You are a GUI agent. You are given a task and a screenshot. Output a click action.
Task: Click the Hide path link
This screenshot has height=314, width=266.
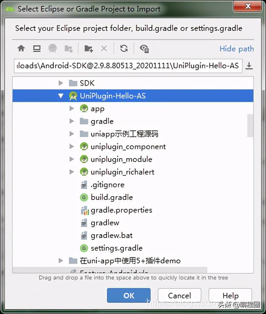pyautogui.click(x=236, y=49)
